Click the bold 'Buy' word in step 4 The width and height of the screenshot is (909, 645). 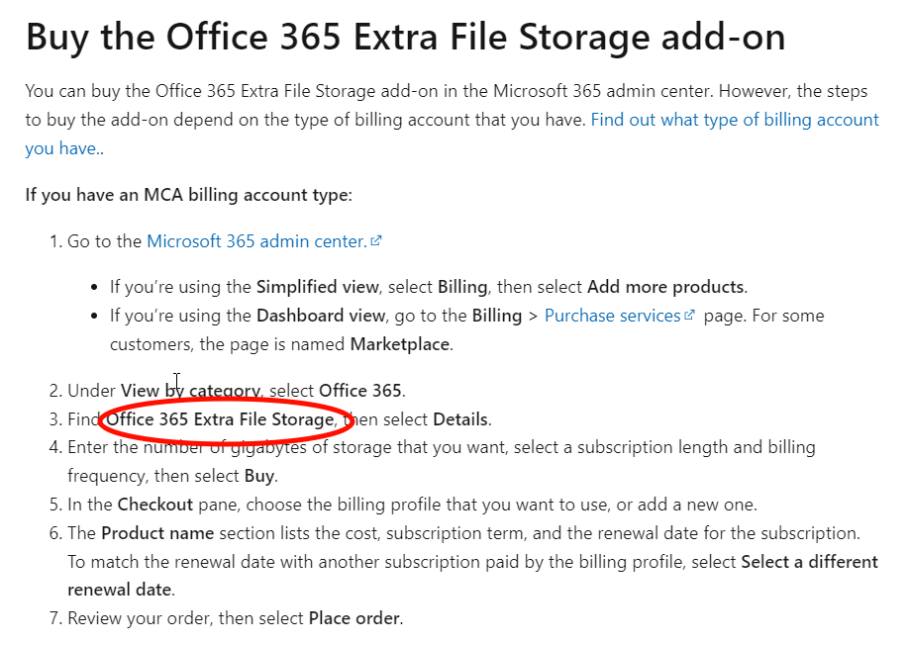(259, 476)
